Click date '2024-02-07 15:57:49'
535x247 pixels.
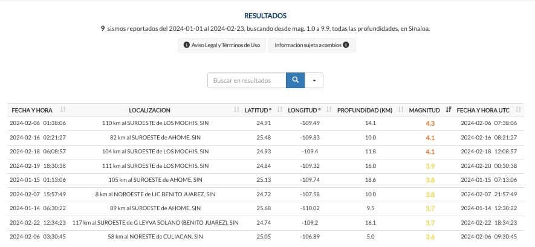click(38, 194)
